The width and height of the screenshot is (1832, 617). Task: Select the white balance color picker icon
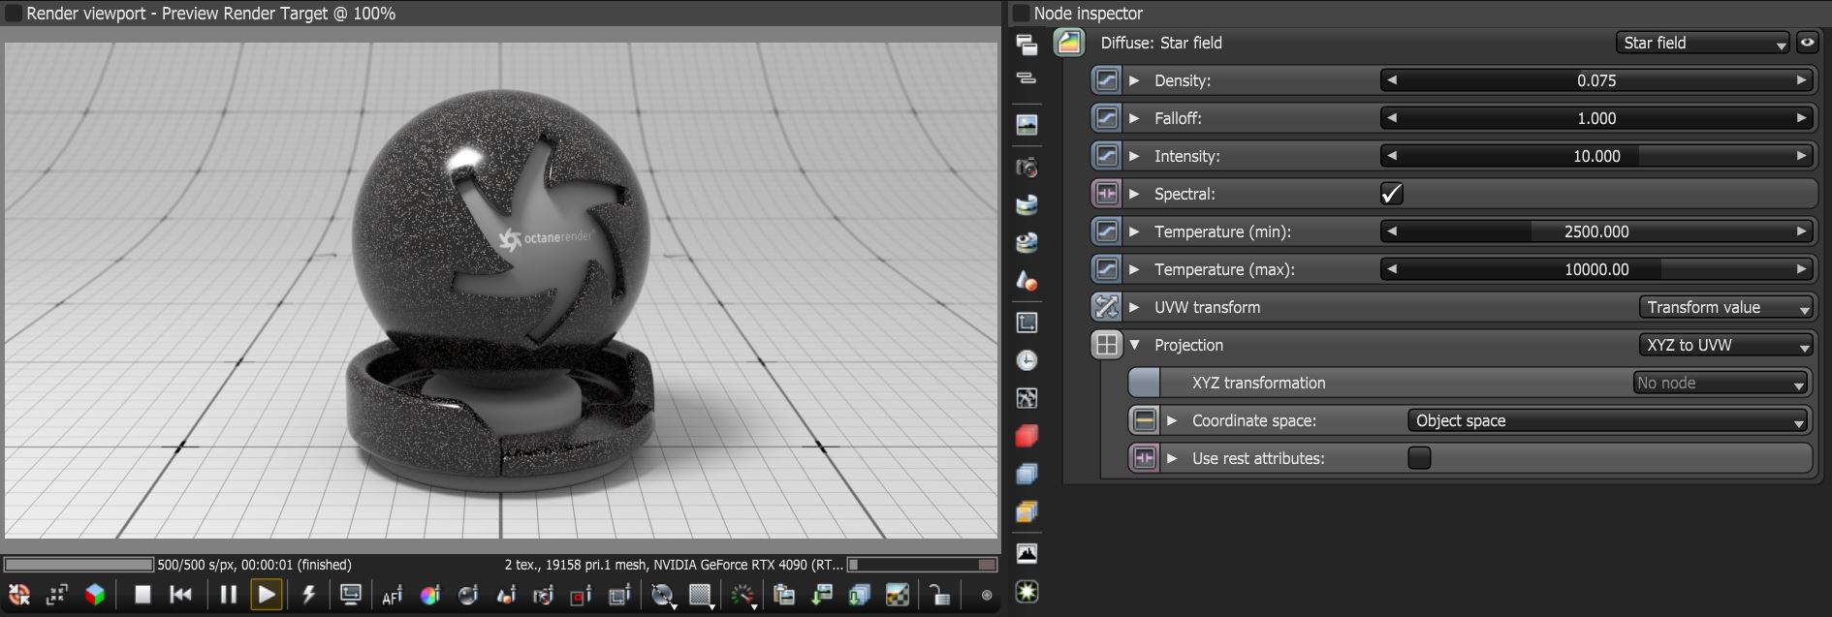click(x=429, y=596)
